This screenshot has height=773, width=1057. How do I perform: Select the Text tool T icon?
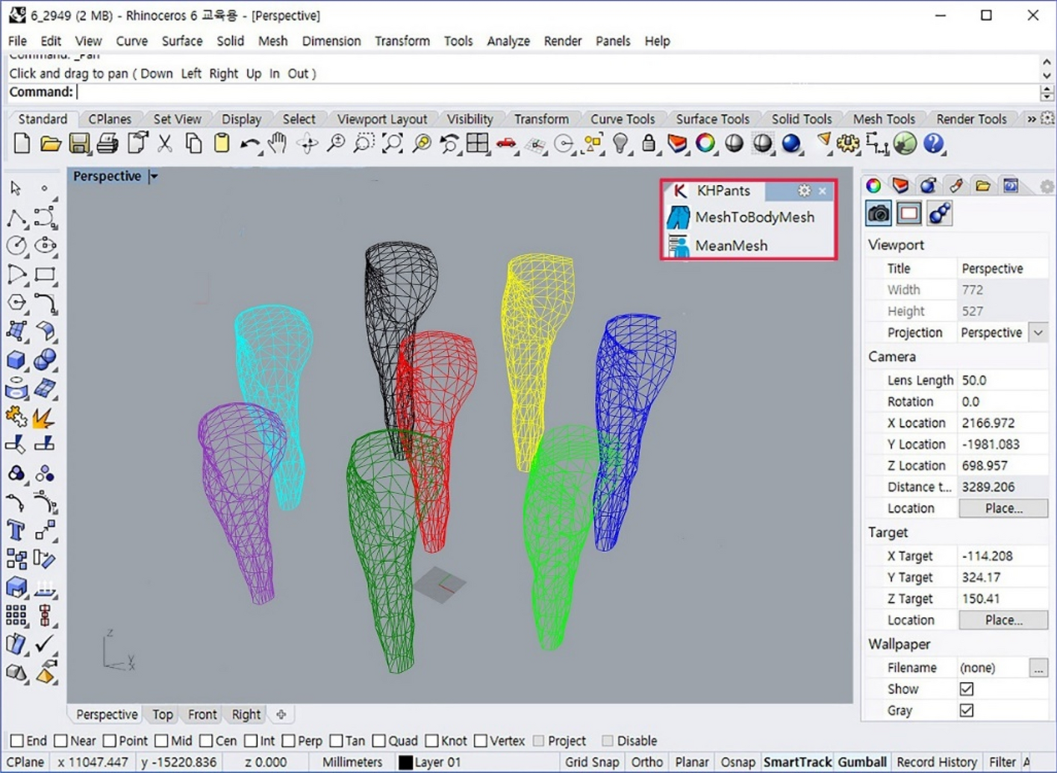pyautogui.click(x=16, y=531)
